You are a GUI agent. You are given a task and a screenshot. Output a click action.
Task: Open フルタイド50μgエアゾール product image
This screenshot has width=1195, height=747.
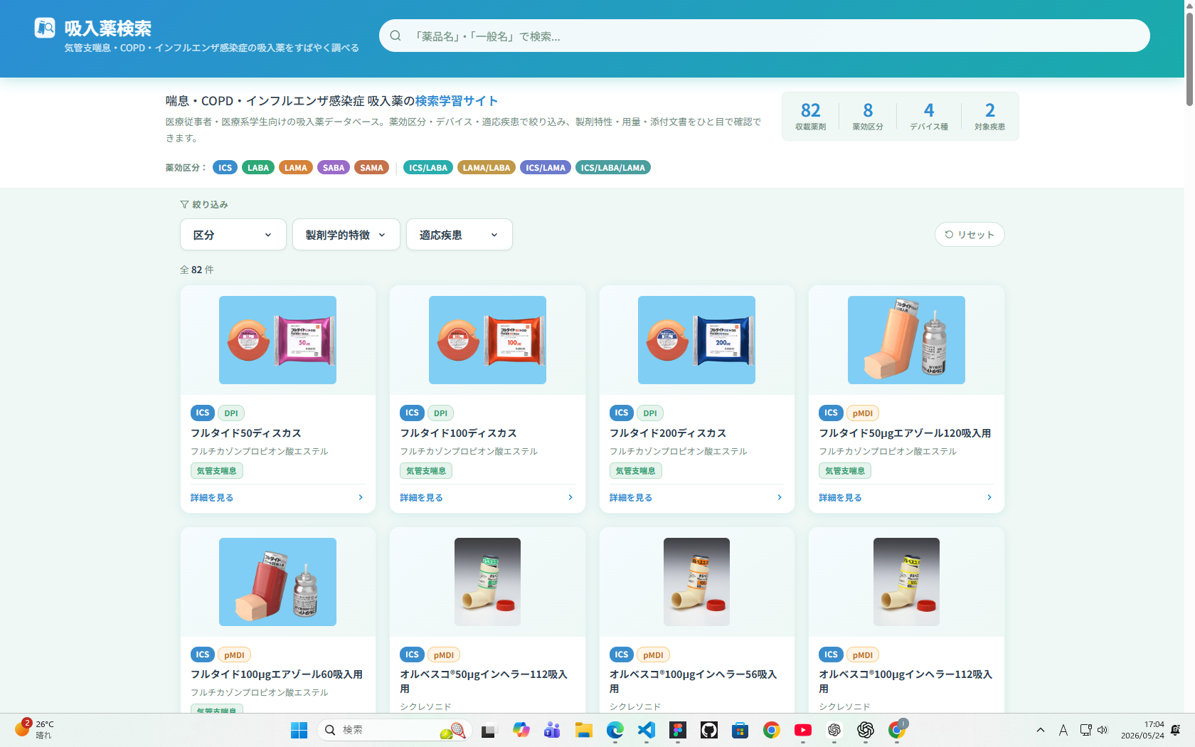click(x=906, y=340)
